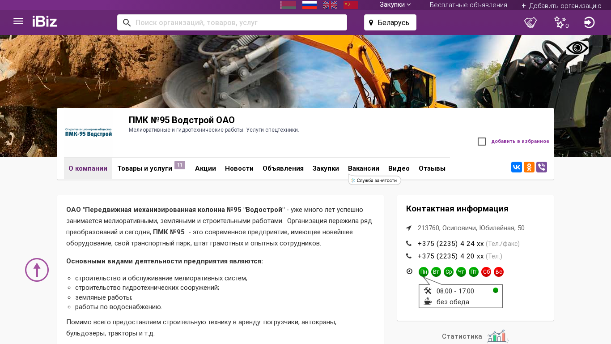Expand the Закупки dropdown
The width and height of the screenshot is (611, 344).
click(x=395, y=5)
